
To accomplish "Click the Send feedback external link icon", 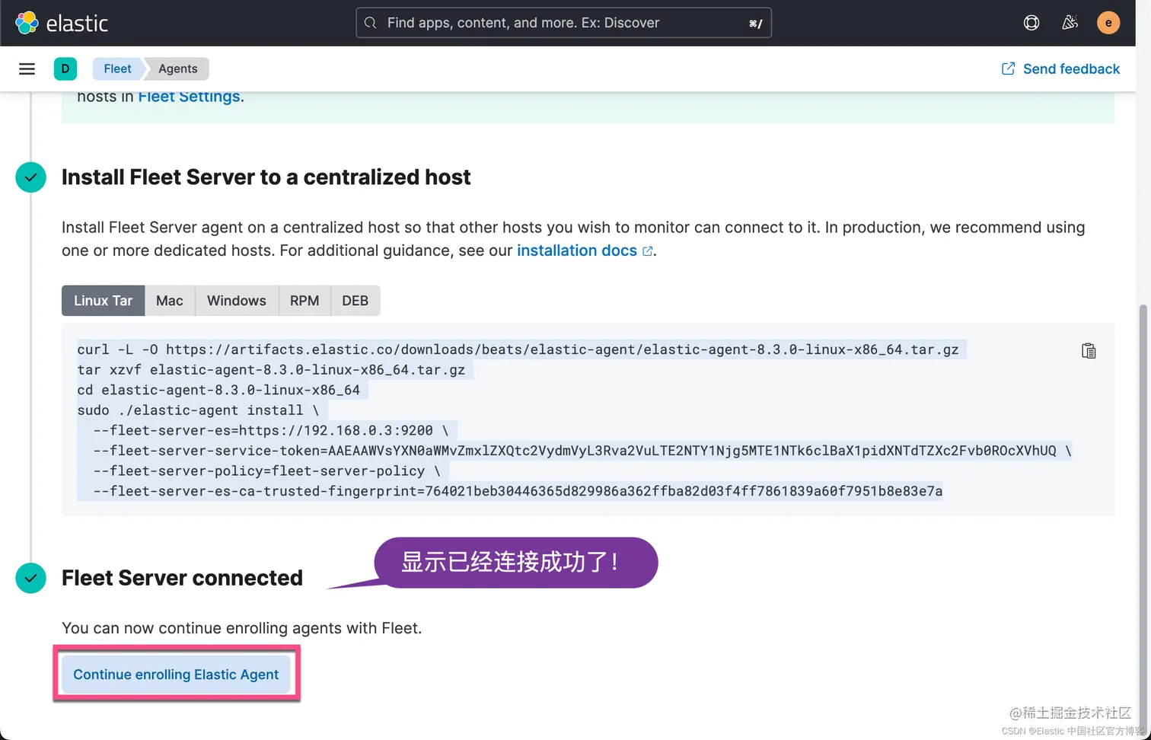I will pos(1008,69).
